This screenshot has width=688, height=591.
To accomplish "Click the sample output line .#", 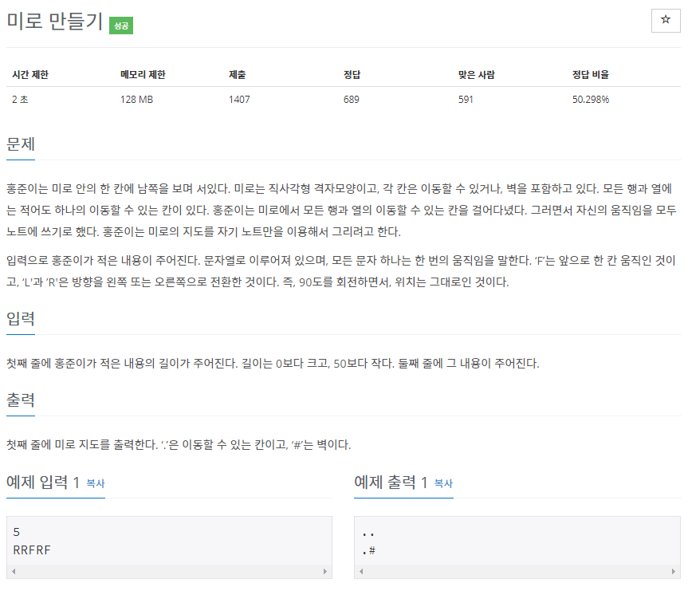I will pos(369,550).
